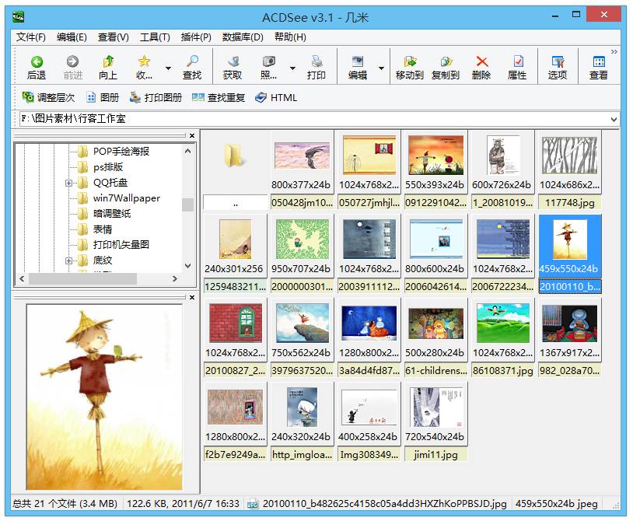The height and width of the screenshot is (521, 633).
Task: Click the folder tree horizontal scrollbar thumb
Action: click(82, 278)
